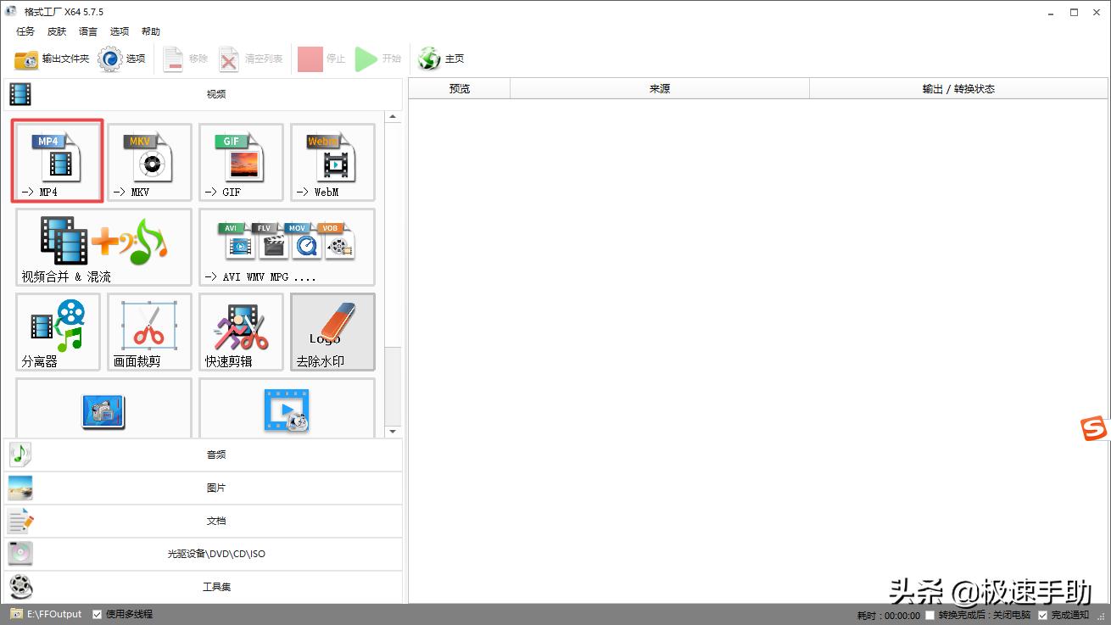This screenshot has width=1111, height=625.
Task: Enable 转换完成后：关闭电脑 checkbox
Action: 930,615
